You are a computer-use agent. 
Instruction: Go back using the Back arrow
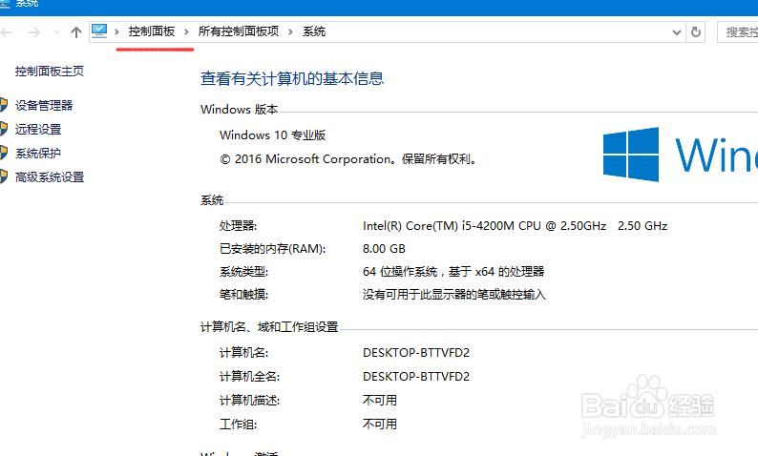[6, 32]
